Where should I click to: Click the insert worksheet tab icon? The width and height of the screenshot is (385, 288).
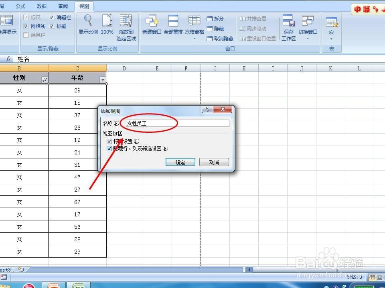21,270
